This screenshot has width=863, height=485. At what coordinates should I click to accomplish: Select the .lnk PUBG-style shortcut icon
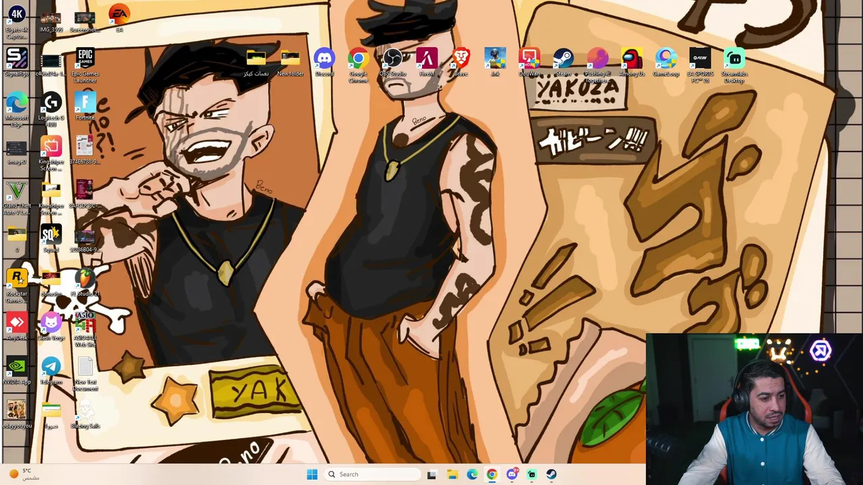(495, 63)
